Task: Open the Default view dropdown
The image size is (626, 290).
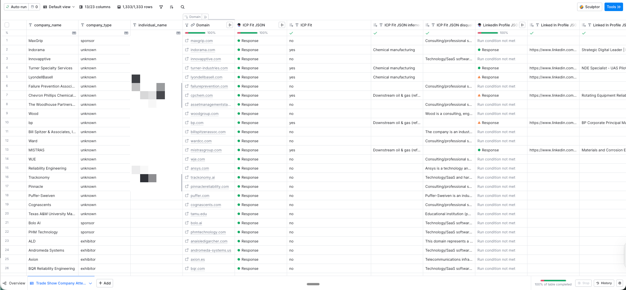Action: point(59,7)
